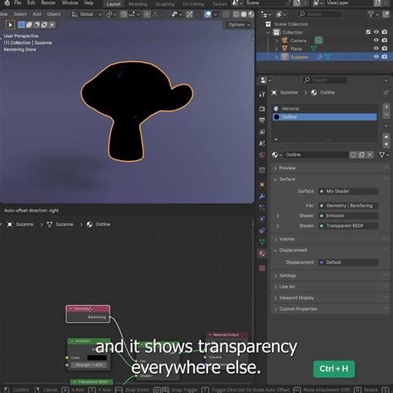
Task: Open the Window menu
Action: point(70,3)
